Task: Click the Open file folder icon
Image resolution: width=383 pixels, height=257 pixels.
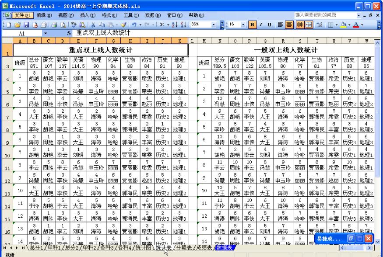Action: [x=18, y=24]
